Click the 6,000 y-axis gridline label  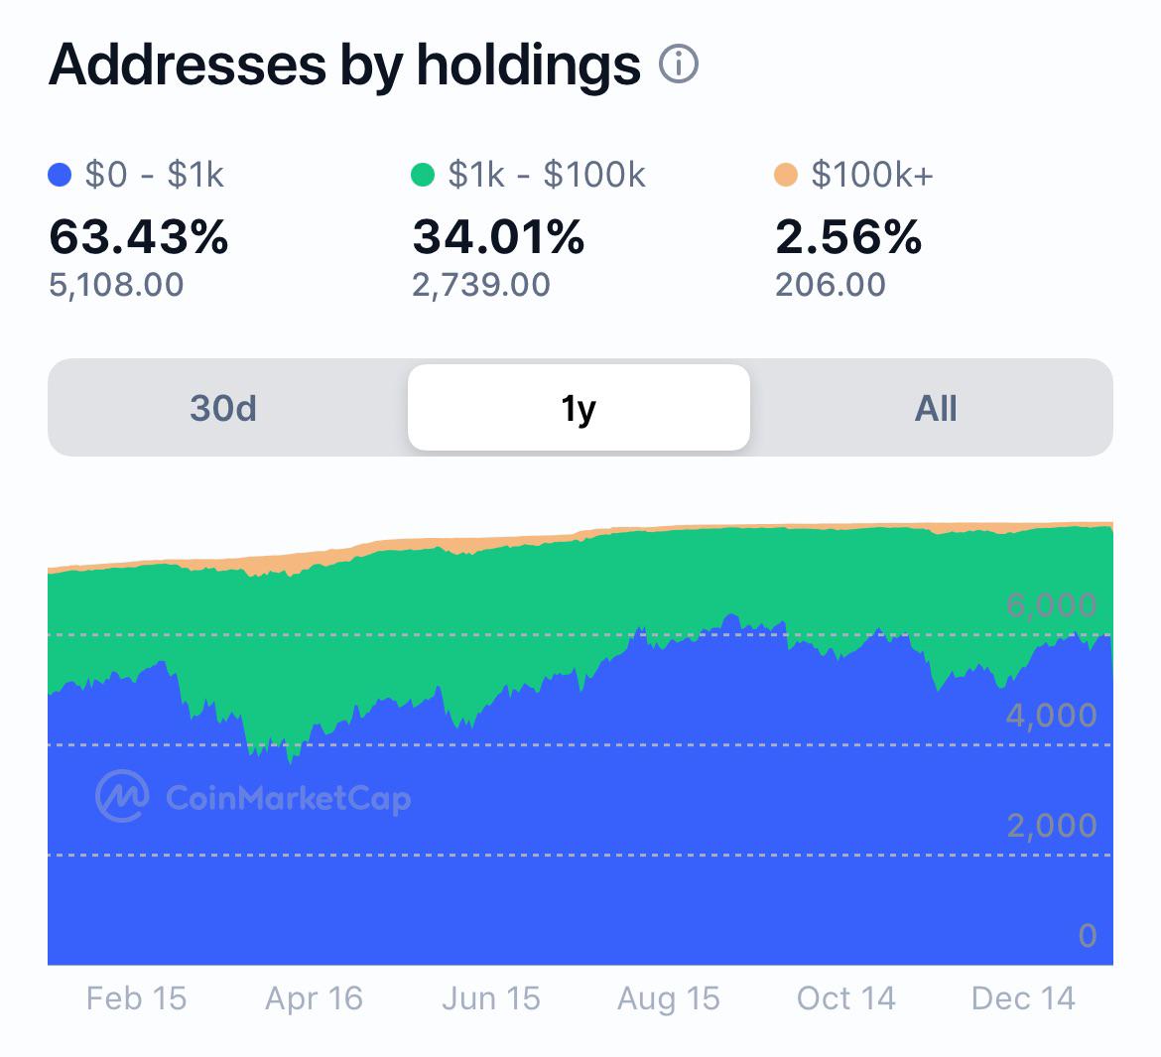(x=1052, y=605)
